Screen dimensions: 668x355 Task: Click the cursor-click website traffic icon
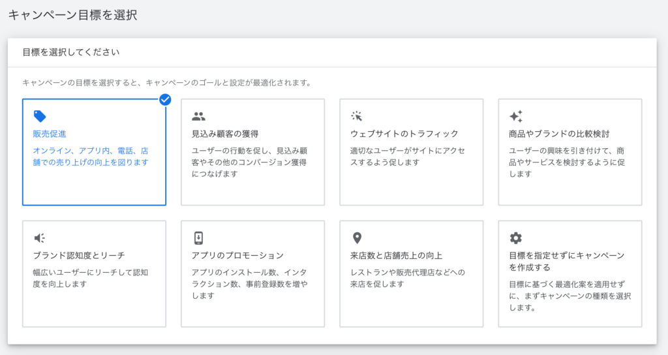(357, 116)
